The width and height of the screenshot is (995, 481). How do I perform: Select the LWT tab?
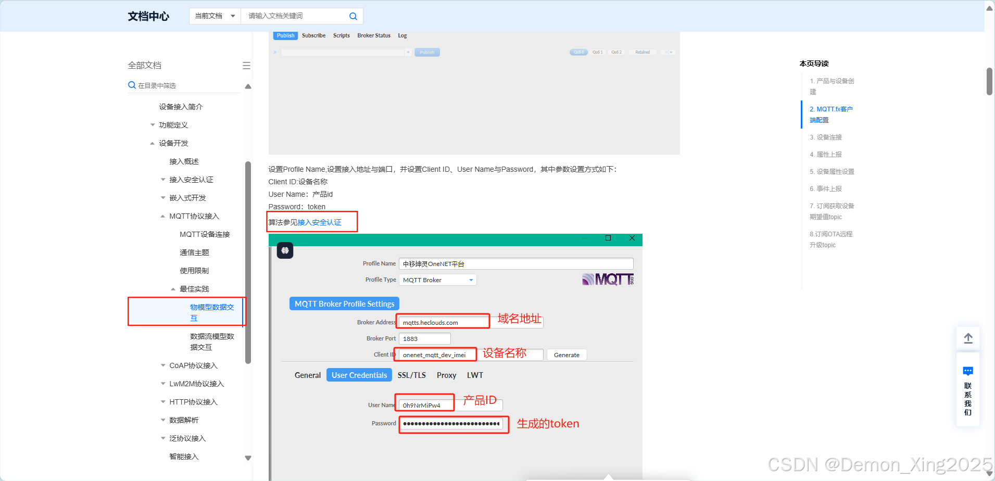coord(475,375)
